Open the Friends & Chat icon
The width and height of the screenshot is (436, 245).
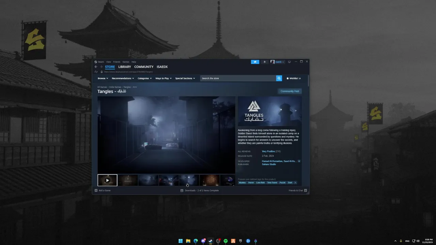(306, 191)
